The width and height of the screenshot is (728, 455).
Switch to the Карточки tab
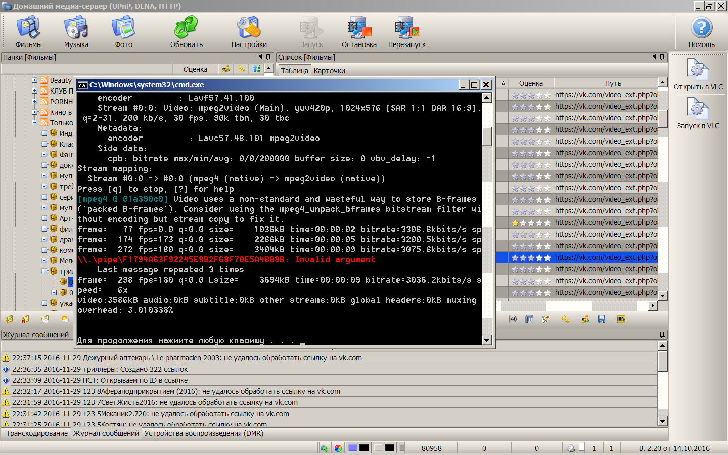[329, 71]
